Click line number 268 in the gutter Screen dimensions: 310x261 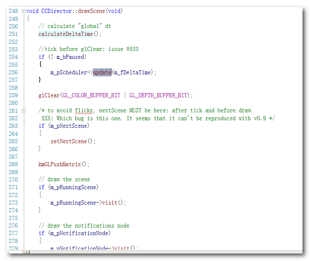pos(13,164)
